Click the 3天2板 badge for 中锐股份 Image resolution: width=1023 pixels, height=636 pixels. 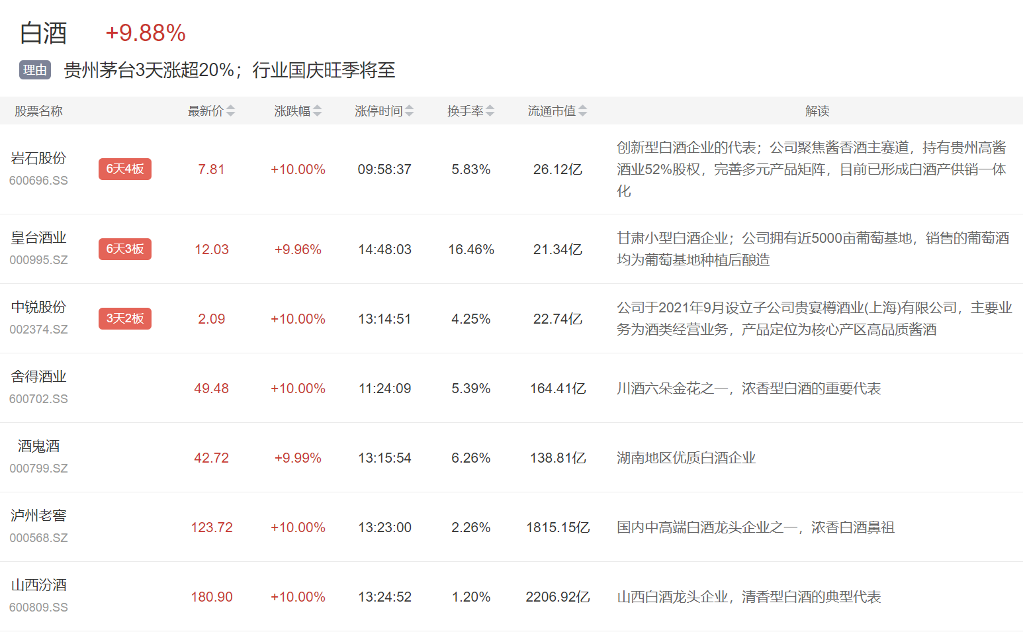click(x=125, y=319)
